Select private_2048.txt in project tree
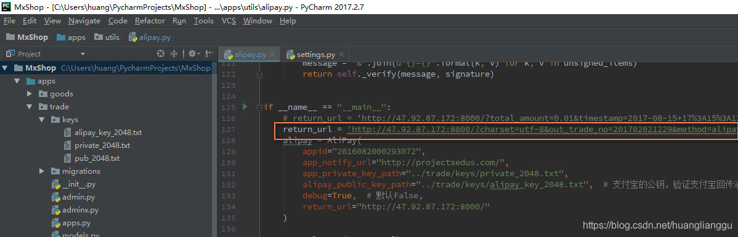This screenshot has width=738, height=237. point(102,146)
